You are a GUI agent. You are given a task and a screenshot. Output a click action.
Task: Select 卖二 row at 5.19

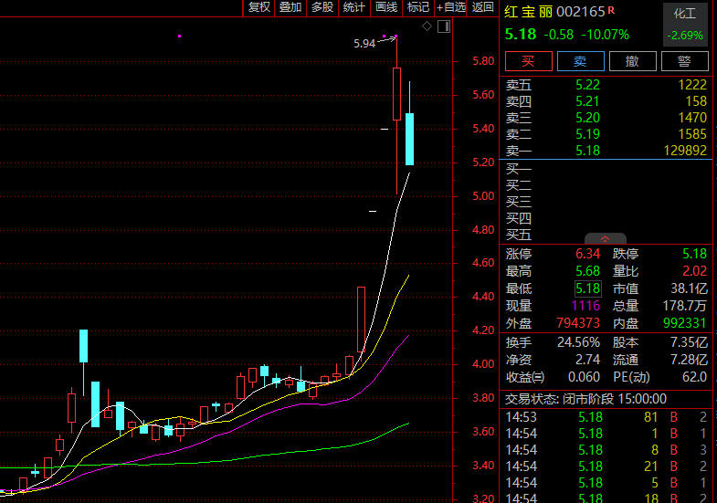pyautogui.click(x=606, y=134)
